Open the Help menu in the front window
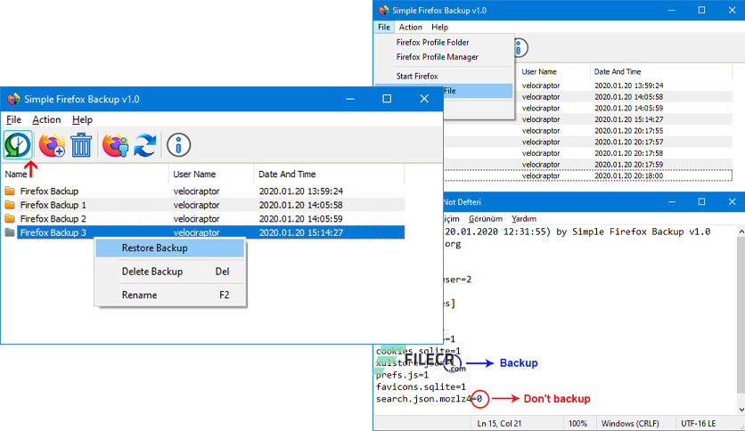The width and height of the screenshot is (745, 431). (82, 119)
